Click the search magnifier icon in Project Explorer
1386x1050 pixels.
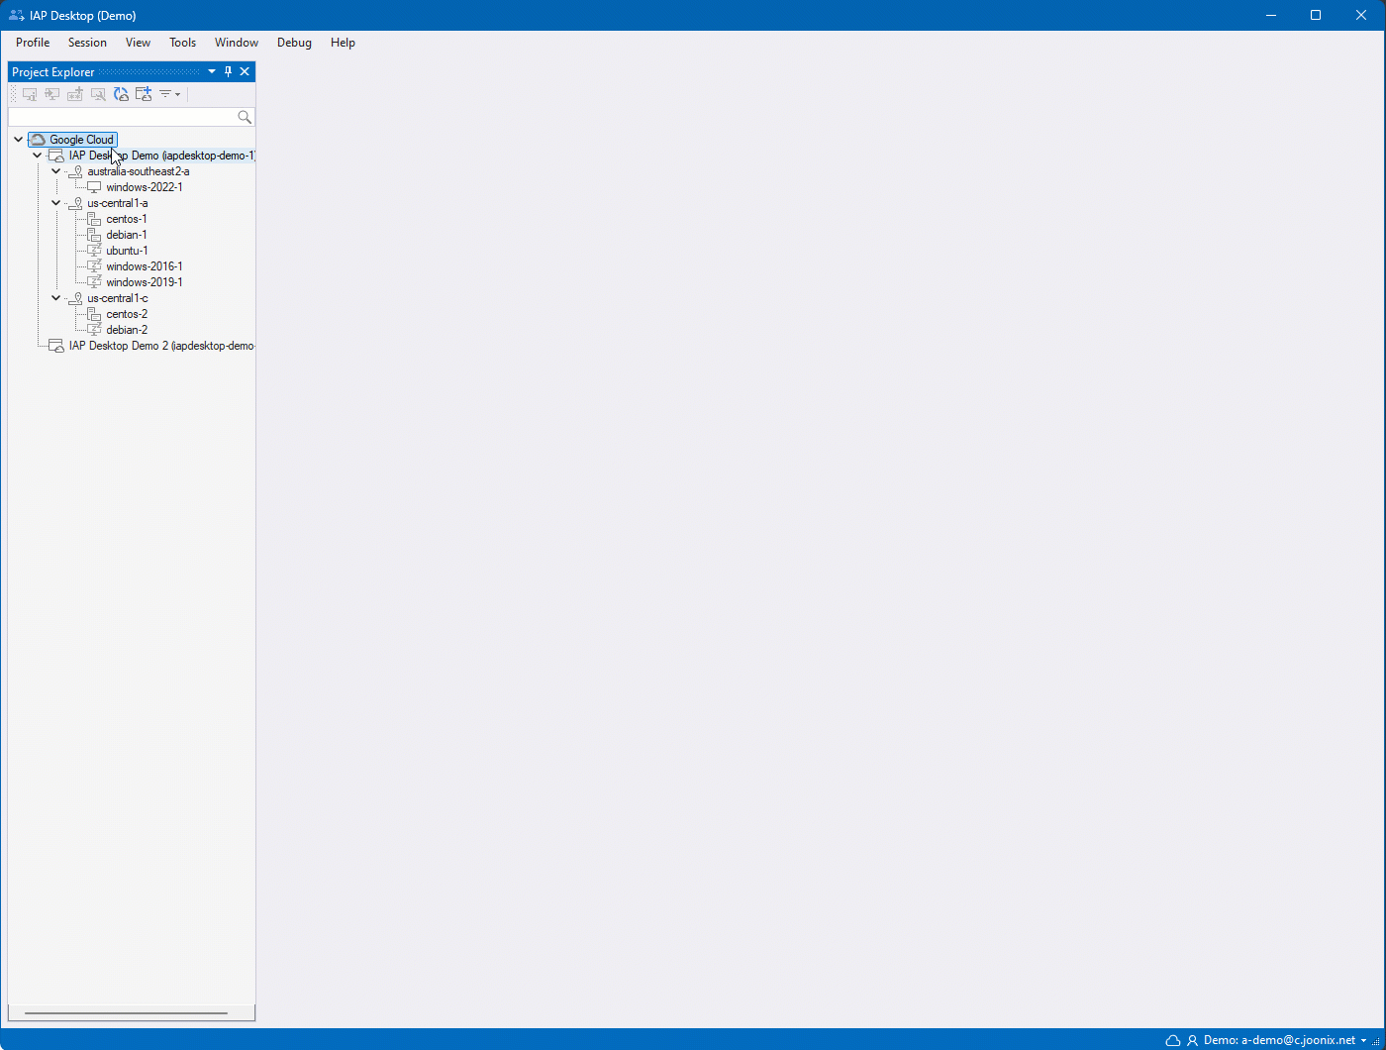(x=245, y=117)
